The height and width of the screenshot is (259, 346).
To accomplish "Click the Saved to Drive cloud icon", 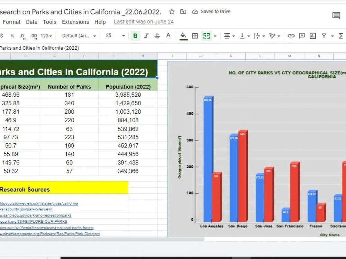I will [195, 12].
